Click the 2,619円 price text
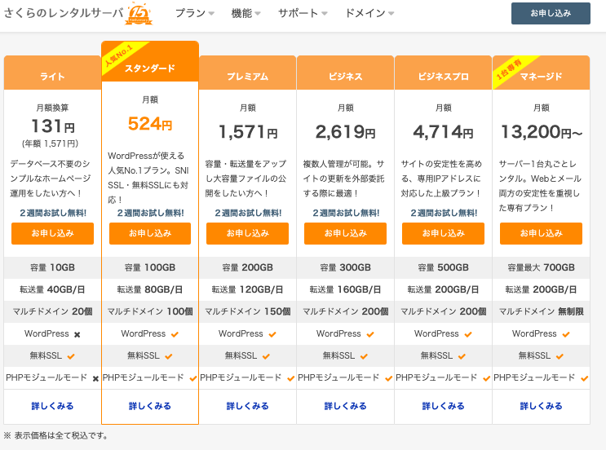This screenshot has height=450, width=606. 346,132
